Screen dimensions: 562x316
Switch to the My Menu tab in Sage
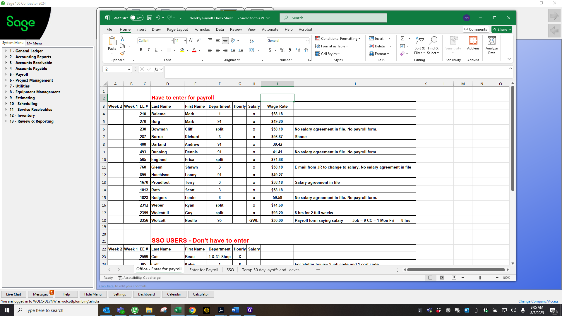(x=34, y=43)
